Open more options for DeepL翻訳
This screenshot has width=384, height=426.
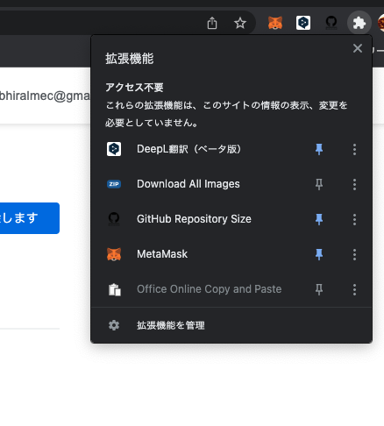click(x=354, y=149)
